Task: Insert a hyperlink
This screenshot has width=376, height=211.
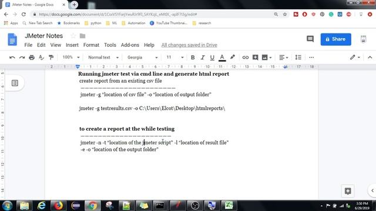Action: click(x=246, y=57)
